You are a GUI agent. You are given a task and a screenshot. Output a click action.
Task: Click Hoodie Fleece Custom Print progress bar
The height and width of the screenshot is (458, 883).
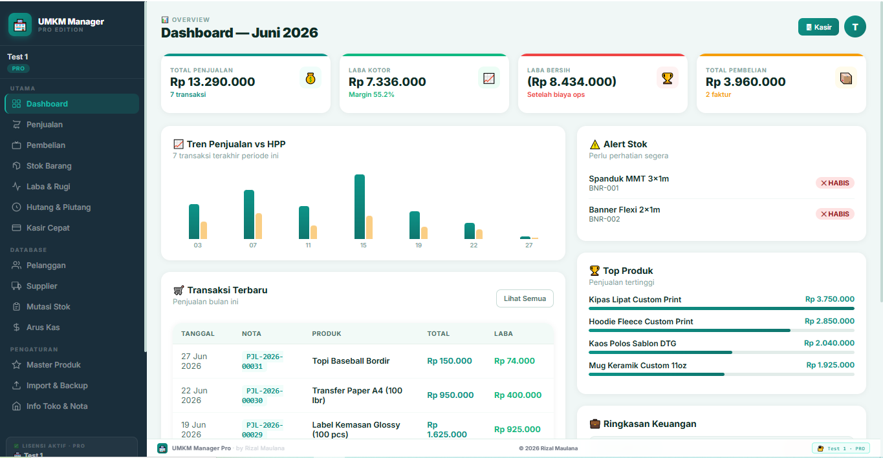click(721, 331)
